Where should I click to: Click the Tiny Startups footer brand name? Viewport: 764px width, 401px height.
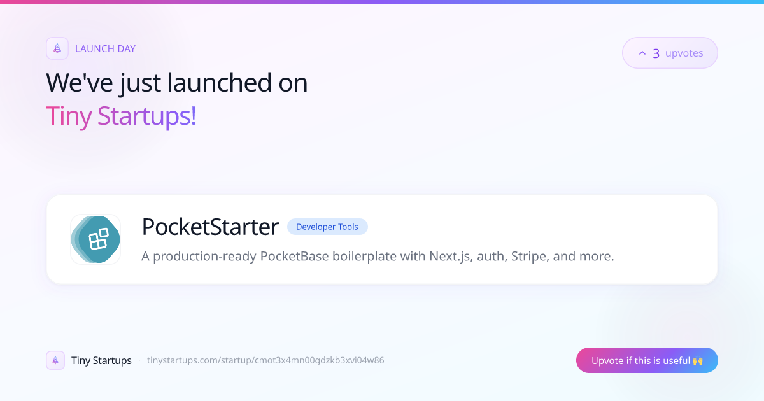click(x=101, y=360)
